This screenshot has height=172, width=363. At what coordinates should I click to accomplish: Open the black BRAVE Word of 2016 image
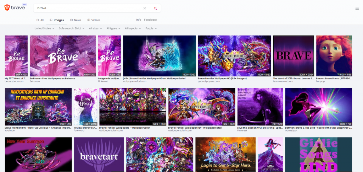(x=294, y=56)
